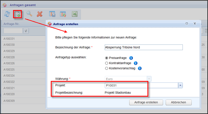Click the info icon beside Preisanfrage
The image size is (208, 114).
131,58
